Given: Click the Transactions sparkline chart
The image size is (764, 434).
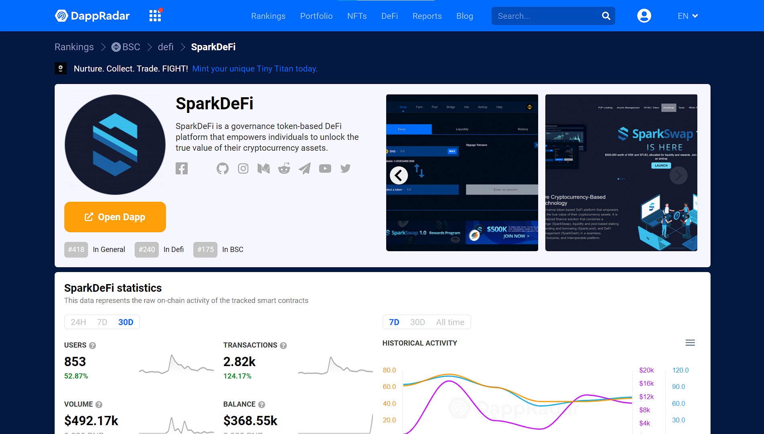Looking at the screenshot, I should [x=336, y=365].
